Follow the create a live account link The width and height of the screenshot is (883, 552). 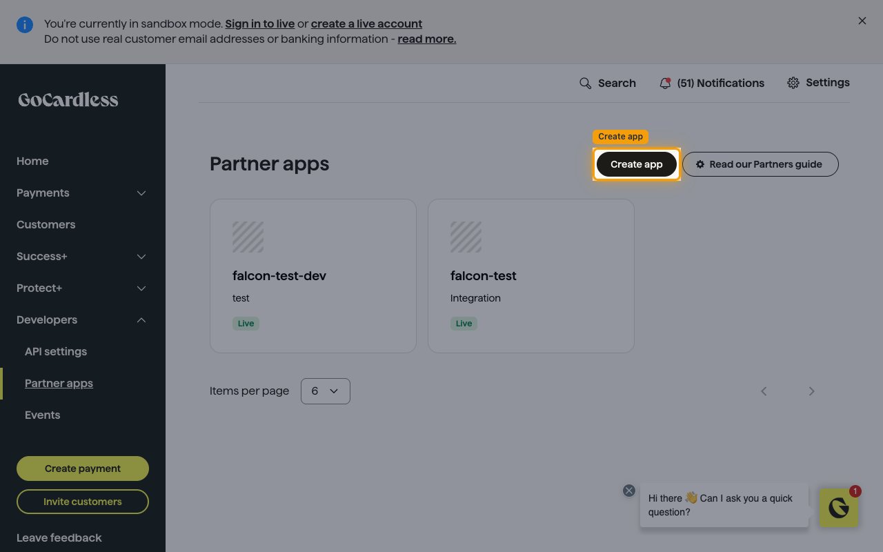(x=366, y=23)
